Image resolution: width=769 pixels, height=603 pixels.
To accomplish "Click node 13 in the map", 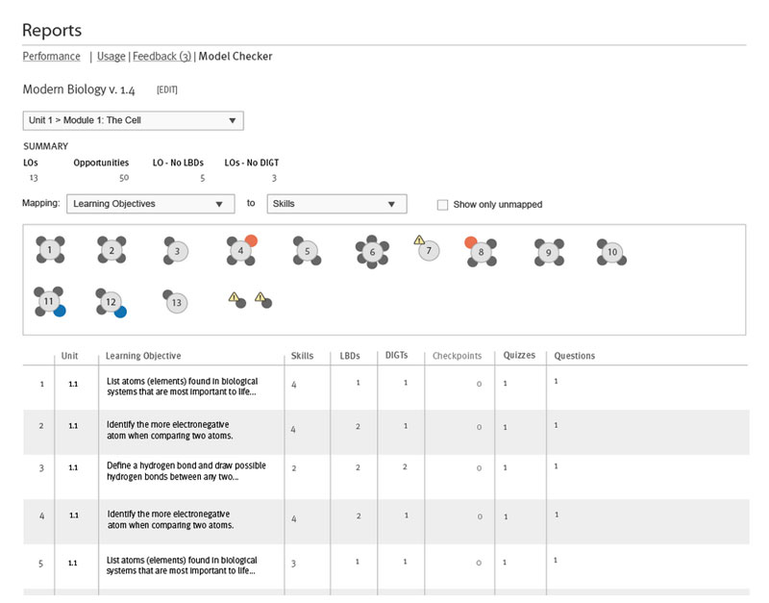I will point(176,302).
